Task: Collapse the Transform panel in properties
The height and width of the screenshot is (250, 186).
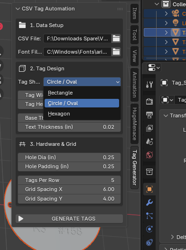Action: (166, 115)
